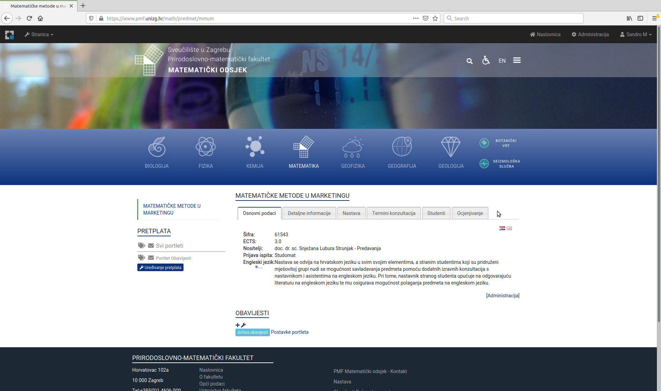Open the footer O fakultetu link
This screenshot has height=391, width=661.
click(211, 377)
